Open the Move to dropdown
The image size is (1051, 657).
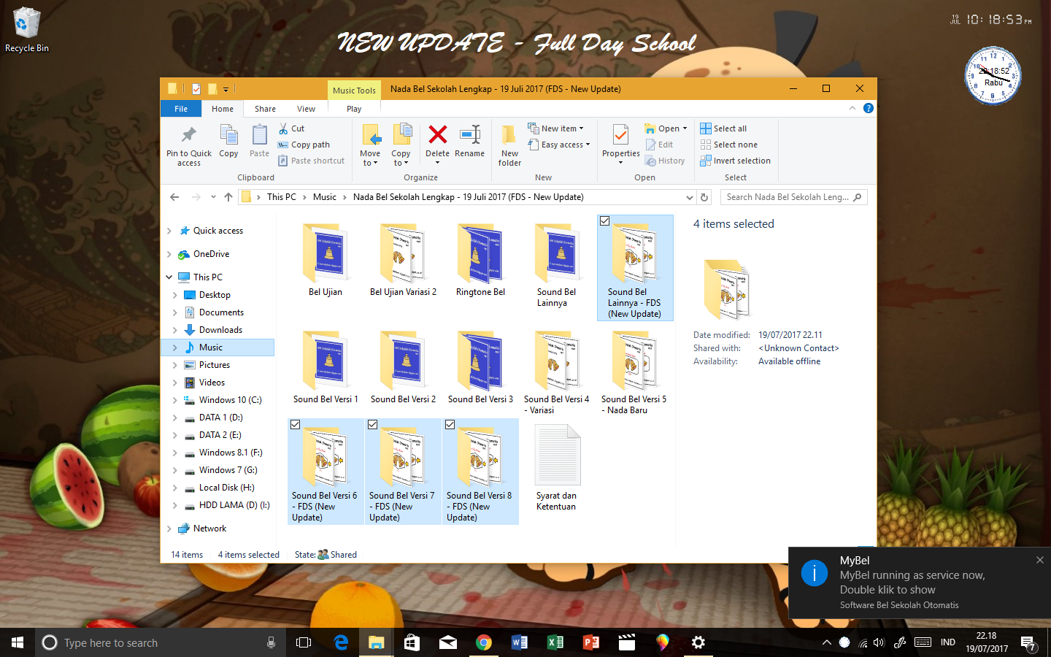pyautogui.click(x=370, y=158)
